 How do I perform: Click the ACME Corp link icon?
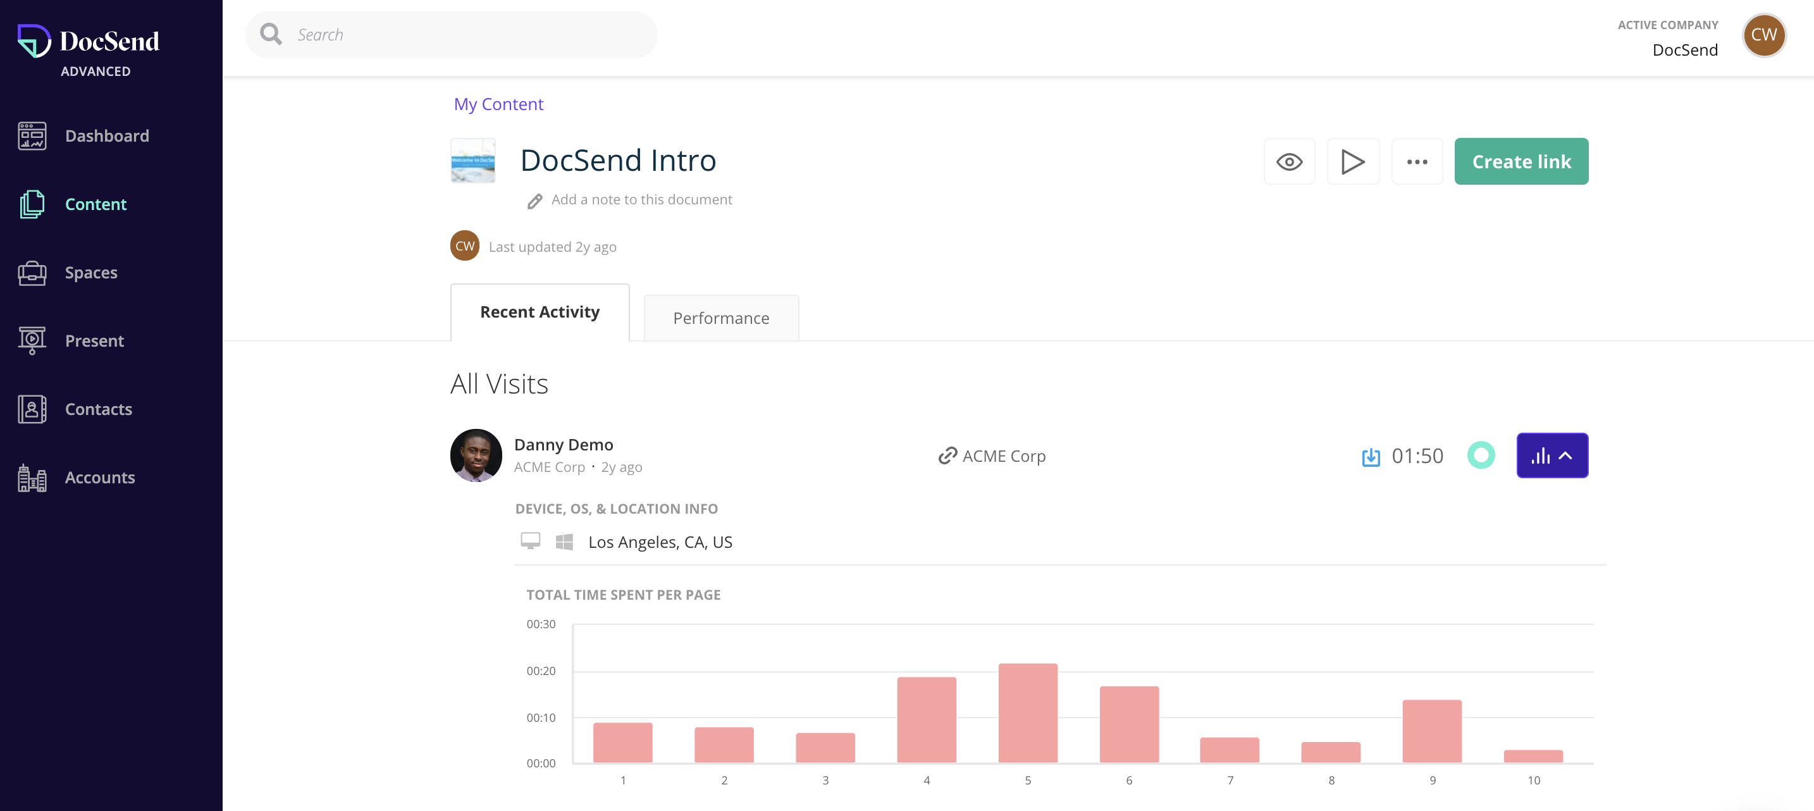click(x=947, y=456)
